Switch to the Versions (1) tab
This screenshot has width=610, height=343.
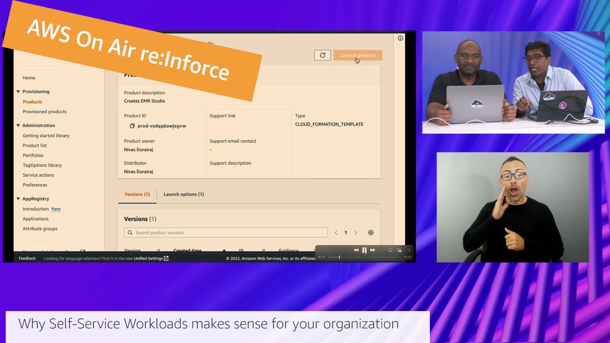point(137,194)
